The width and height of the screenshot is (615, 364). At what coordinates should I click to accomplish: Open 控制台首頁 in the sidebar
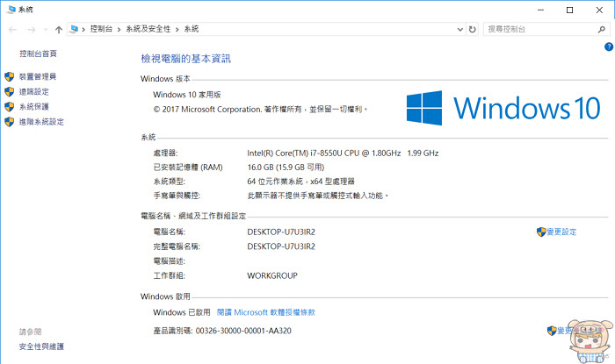point(38,54)
